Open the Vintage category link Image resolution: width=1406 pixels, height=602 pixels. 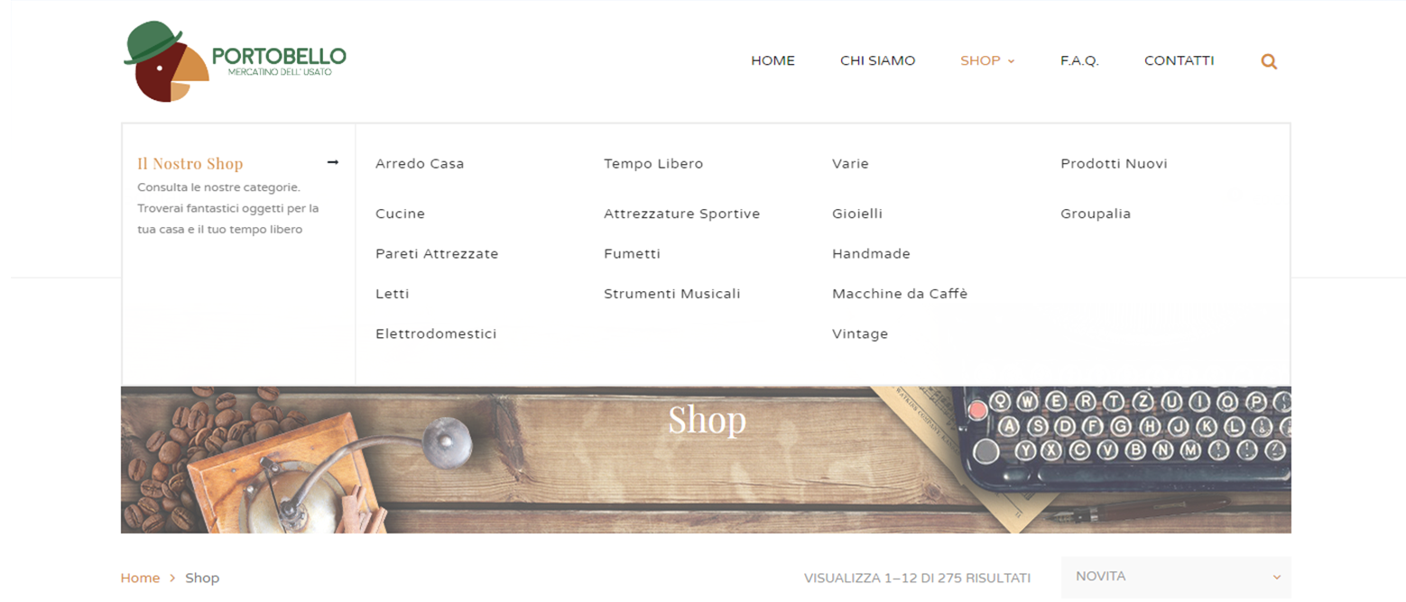click(860, 334)
